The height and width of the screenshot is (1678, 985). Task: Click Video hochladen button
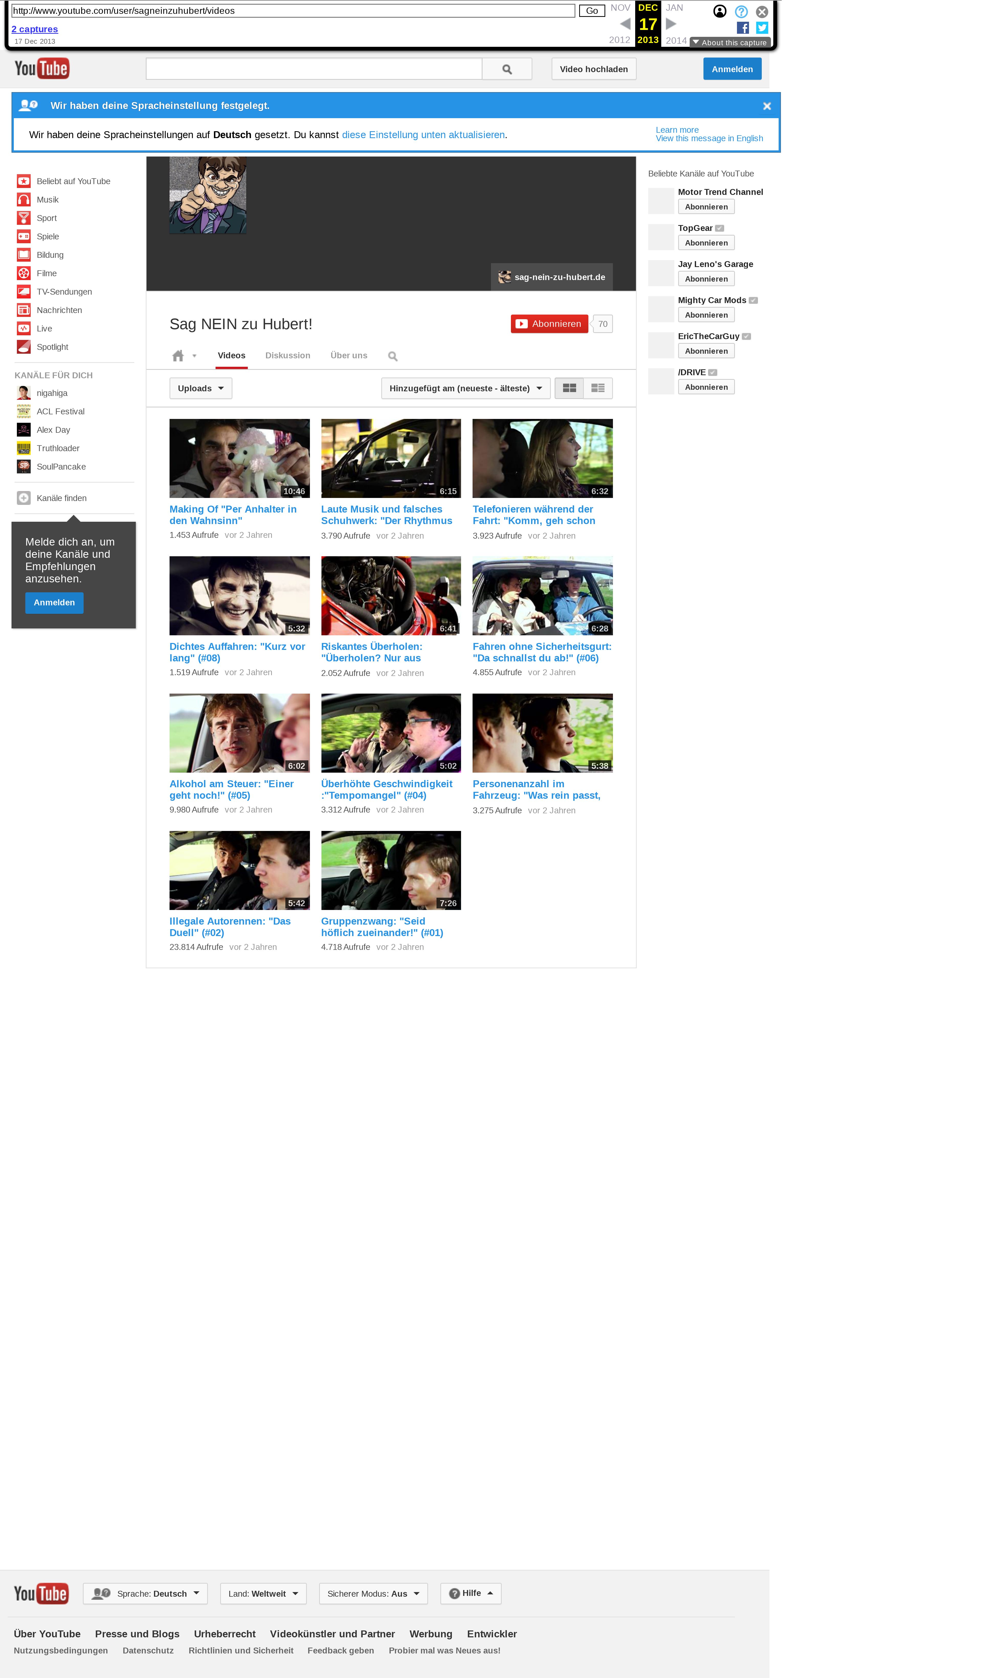tap(594, 69)
